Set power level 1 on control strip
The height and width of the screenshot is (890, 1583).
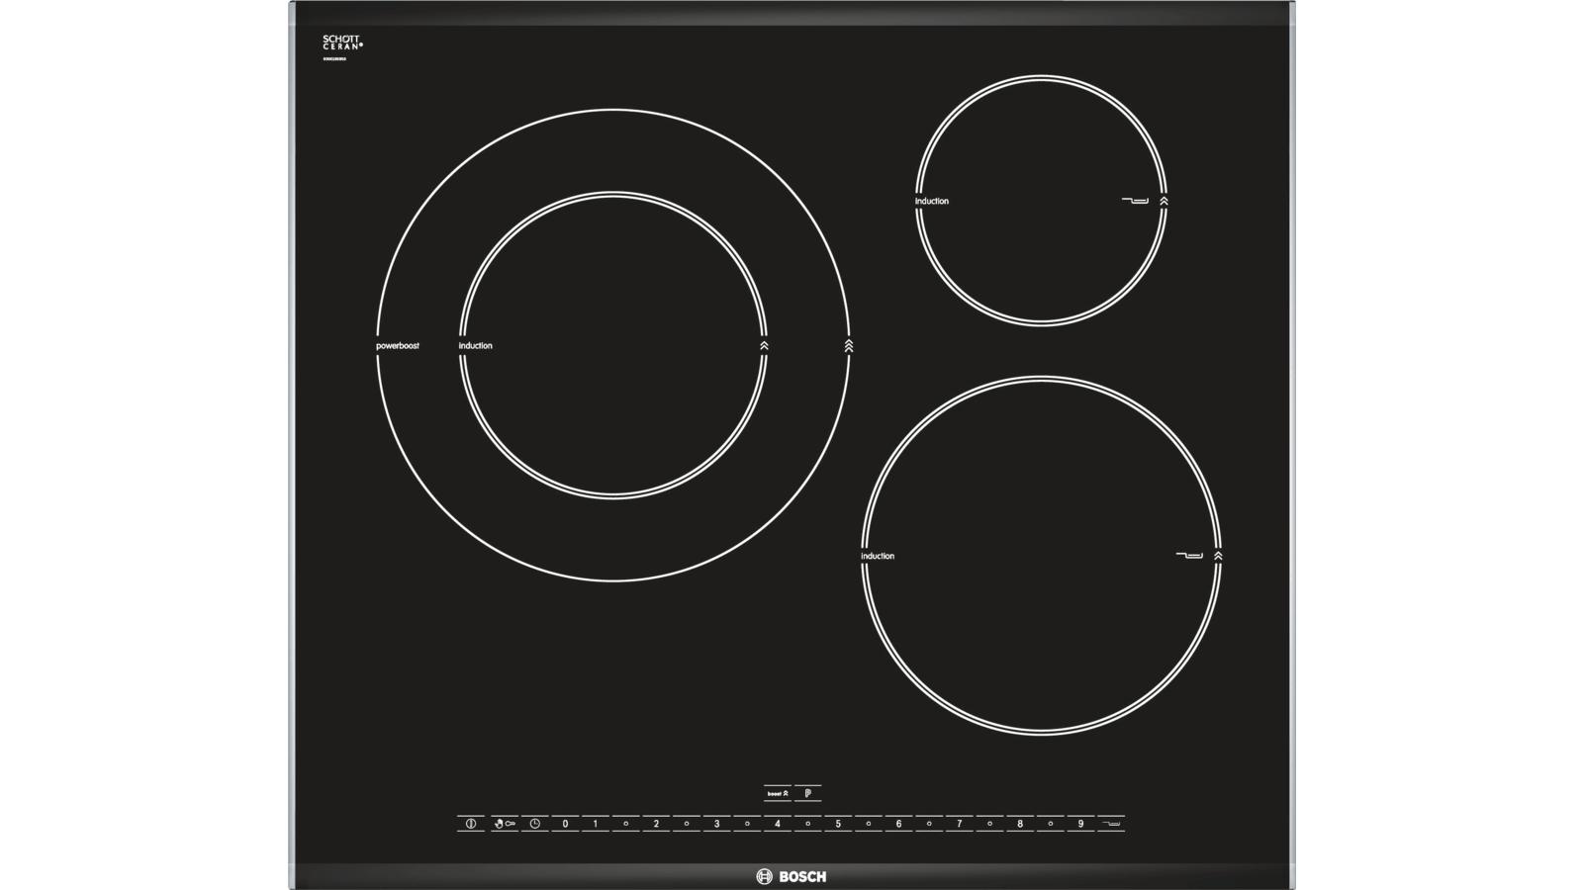(596, 823)
